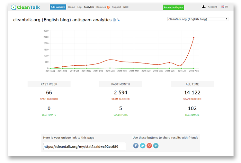Open the website selector dropdown
Image resolution: width=241 pixels, height=163 pixels.
click(x=198, y=19)
